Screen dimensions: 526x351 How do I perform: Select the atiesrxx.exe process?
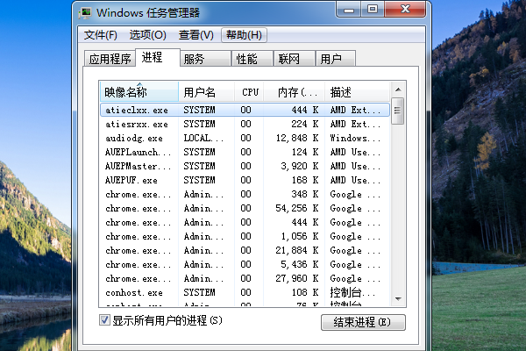pos(245,124)
